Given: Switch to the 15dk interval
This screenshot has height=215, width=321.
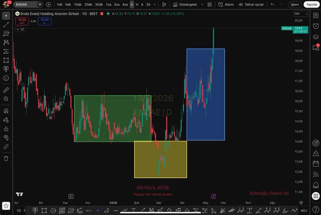Looking at the screenshot, I should (78, 5).
